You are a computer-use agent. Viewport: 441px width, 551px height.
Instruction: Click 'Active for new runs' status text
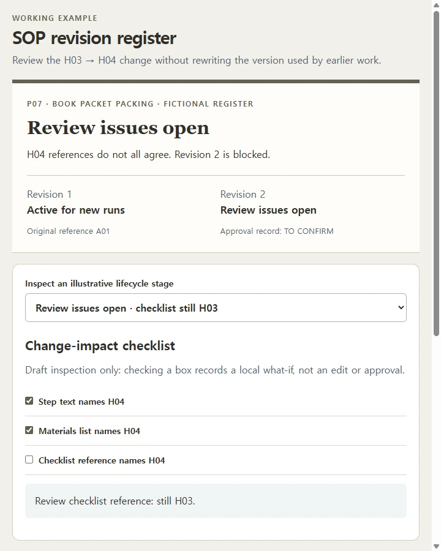(76, 210)
